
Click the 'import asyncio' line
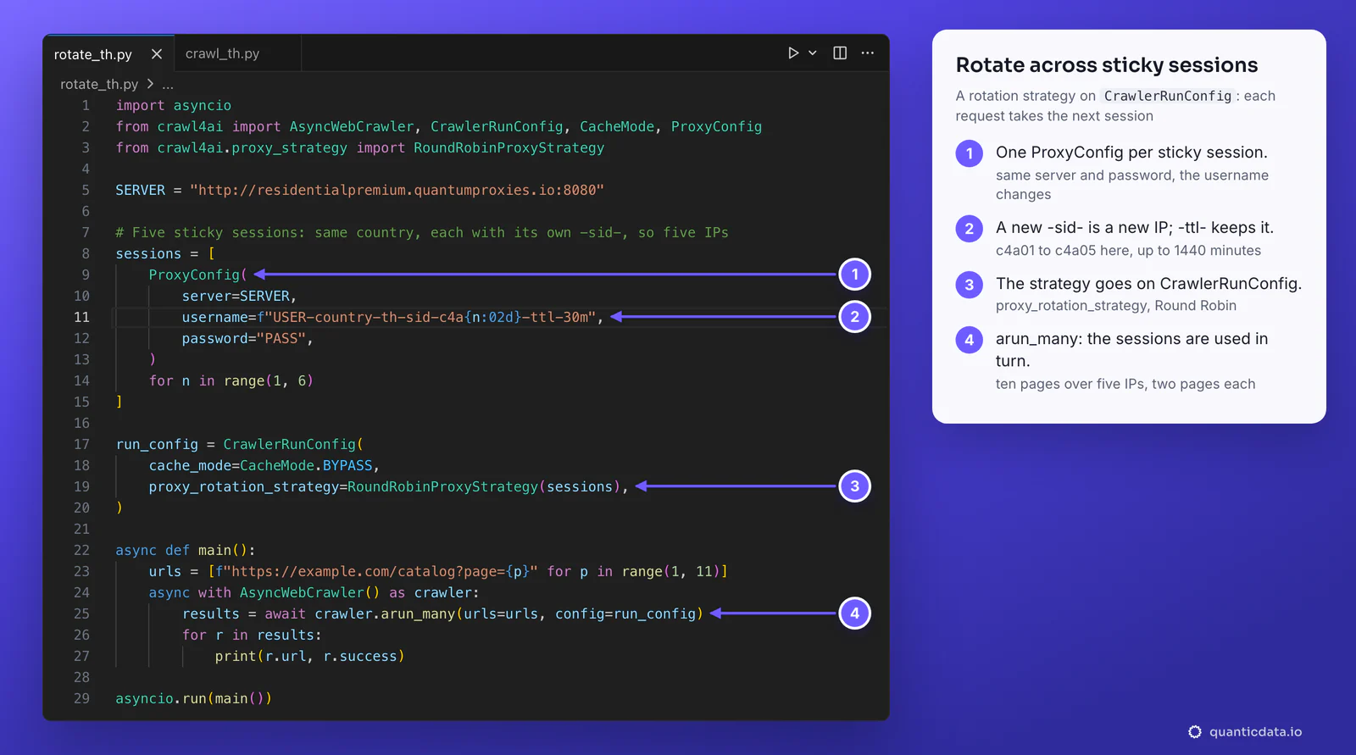(173, 105)
